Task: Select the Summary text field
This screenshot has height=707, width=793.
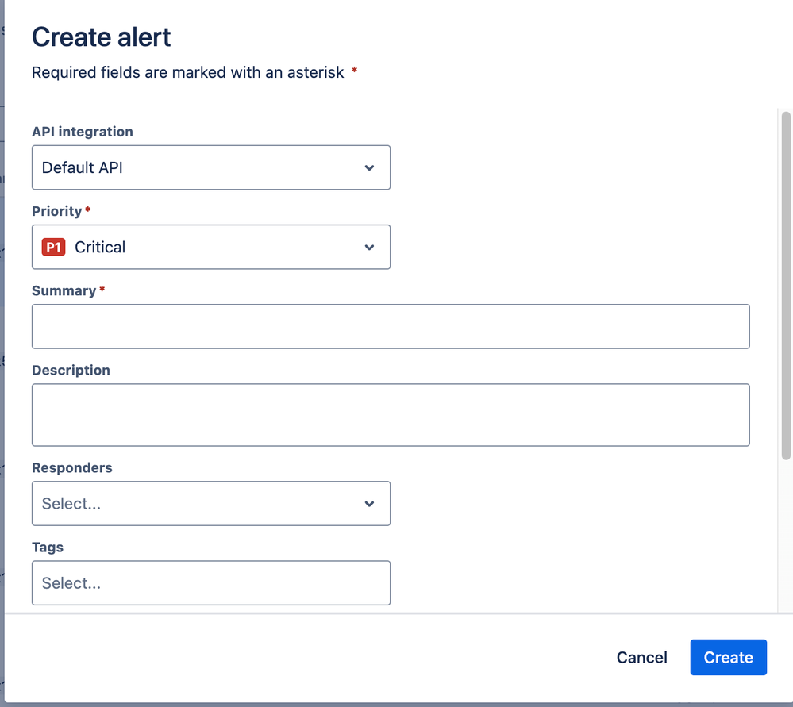Action: [x=391, y=326]
